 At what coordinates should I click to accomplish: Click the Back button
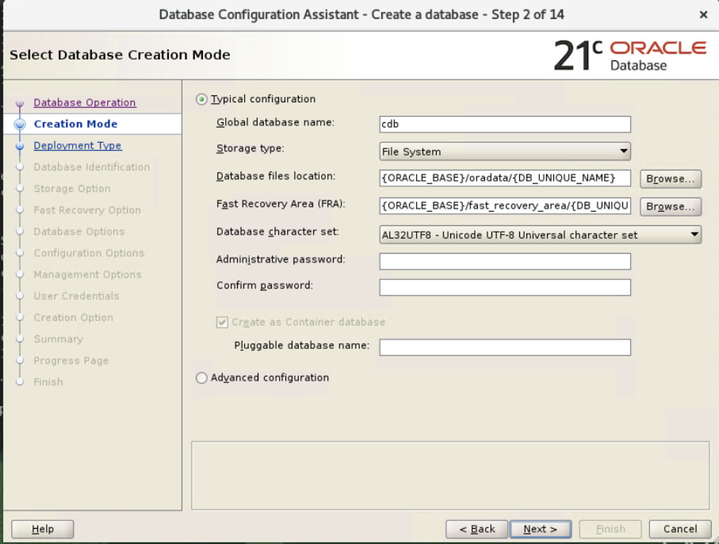477,529
